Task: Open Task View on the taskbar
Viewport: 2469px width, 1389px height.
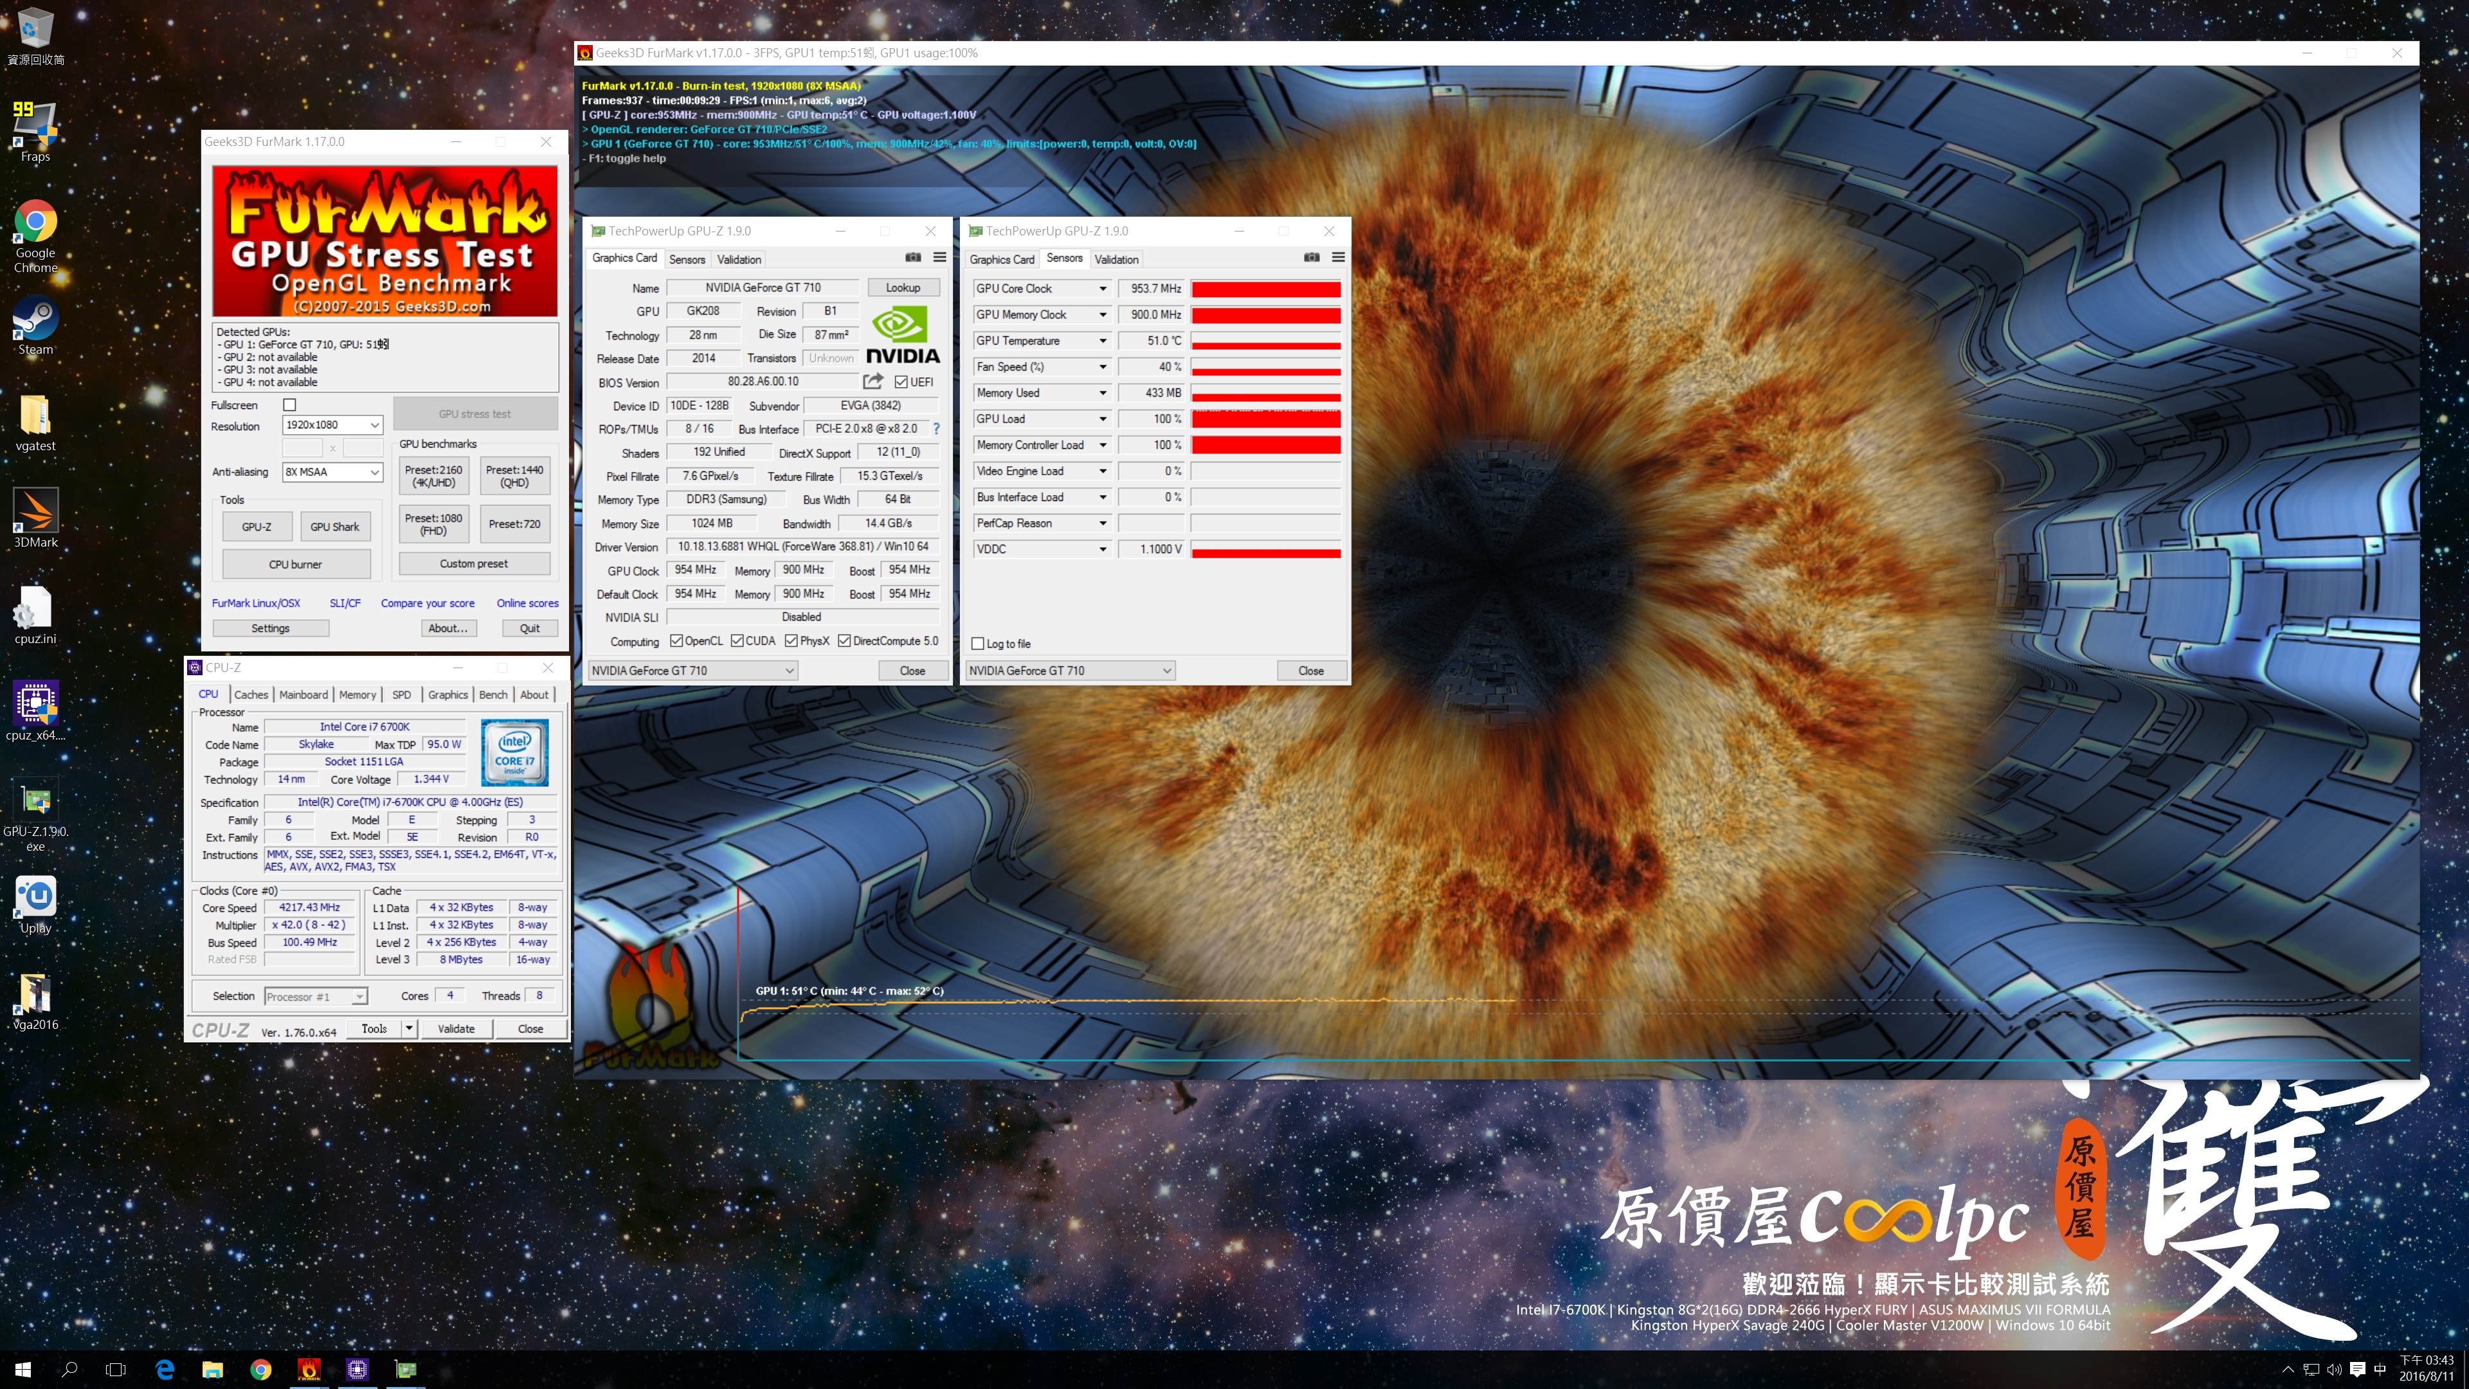Action: 115,1370
